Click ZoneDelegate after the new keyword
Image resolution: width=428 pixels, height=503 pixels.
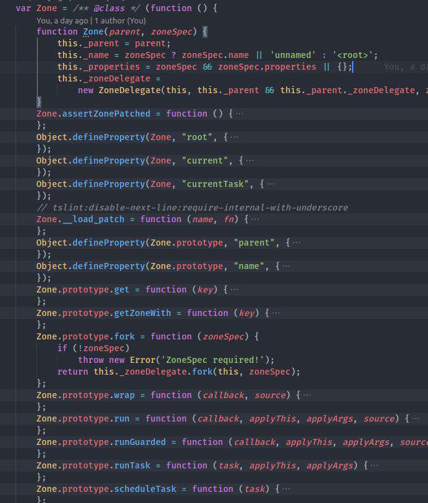tap(130, 90)
